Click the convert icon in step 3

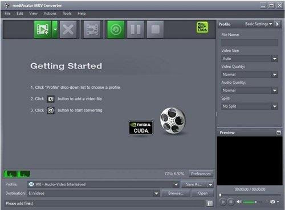pos(51,110)
